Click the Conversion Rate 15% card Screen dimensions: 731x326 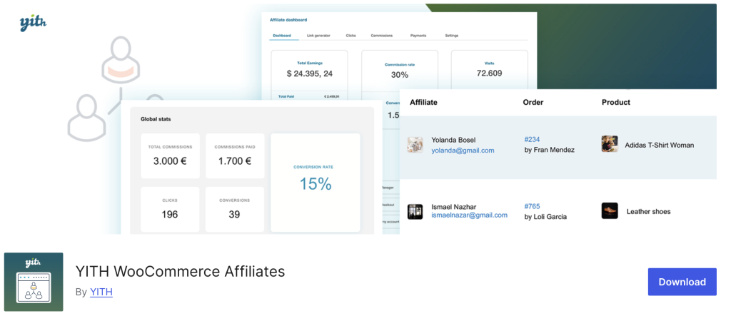point(315,183)
